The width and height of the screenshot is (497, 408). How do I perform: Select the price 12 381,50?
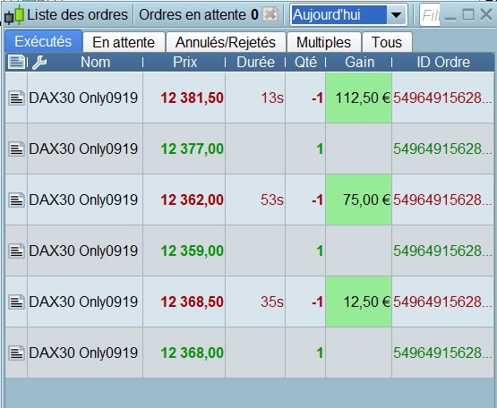click(192, 98)
